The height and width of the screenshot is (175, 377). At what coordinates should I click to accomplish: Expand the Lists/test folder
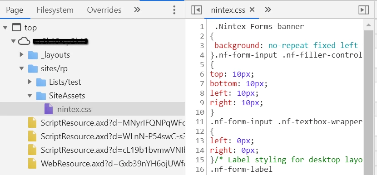pyautogui.click(x=30, y=82)
